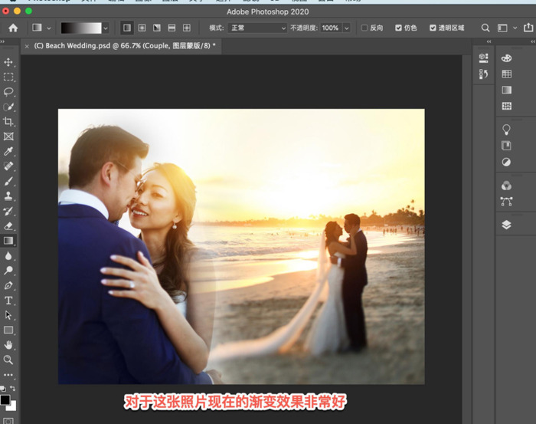Select the Brush tool
The height and width of the screenshot is (424, 536).
click(x=8, y=181)
